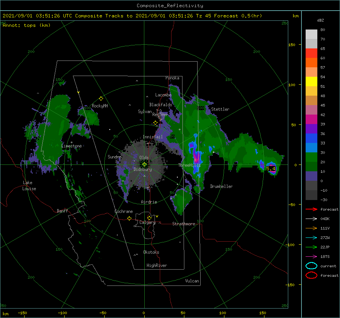Click the Didsbury city label
340x318 pixels.
coord(142,169)
